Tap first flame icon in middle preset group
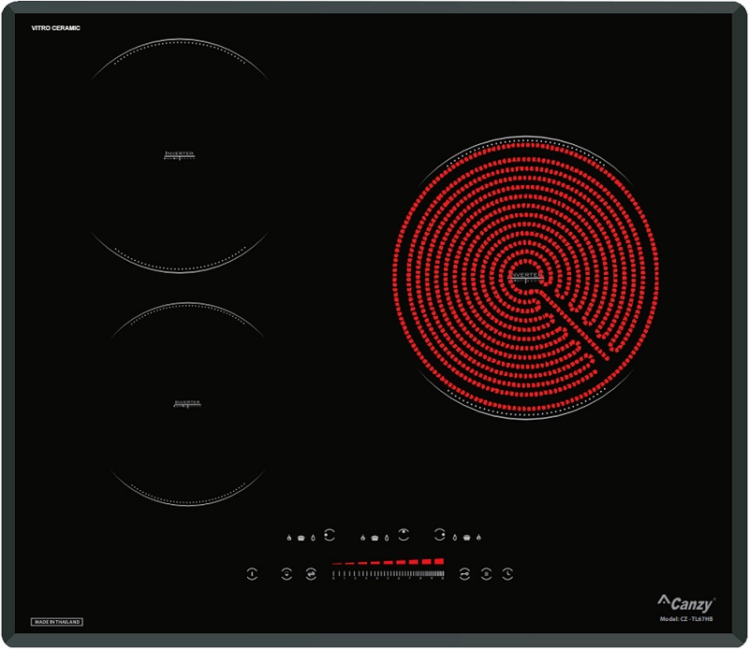Viewport: 749px width, 649px height. 362,538
